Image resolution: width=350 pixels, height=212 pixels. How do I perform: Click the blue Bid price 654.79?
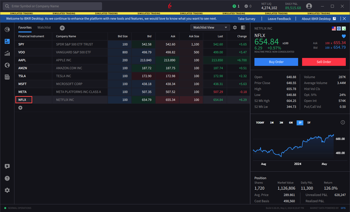pyautogui.click(x=339, y=47)
